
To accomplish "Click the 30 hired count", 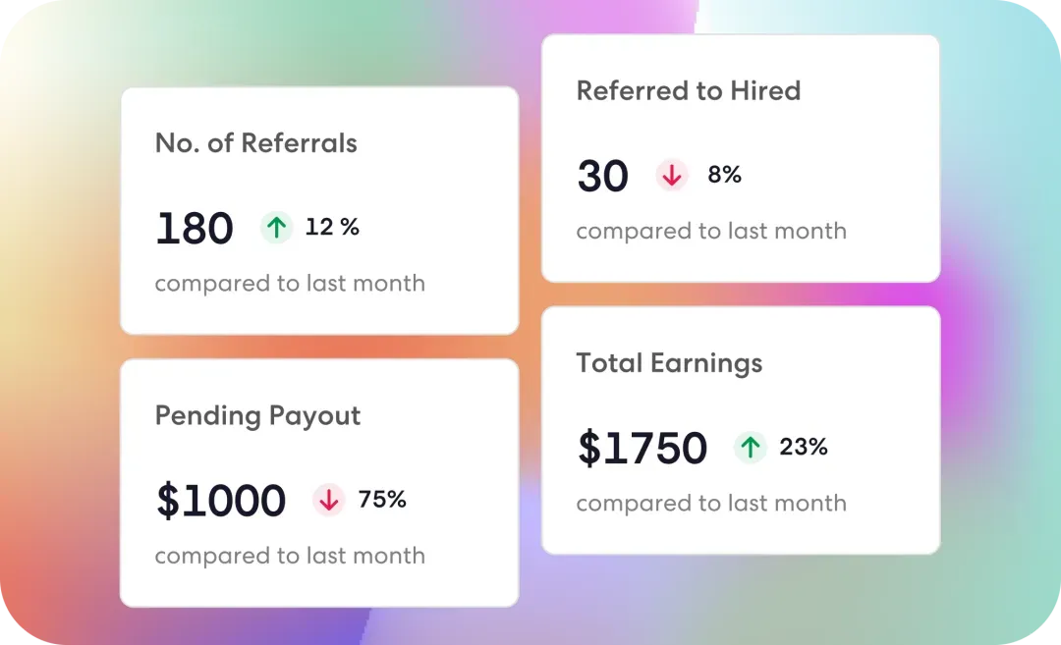I will 602,177.
